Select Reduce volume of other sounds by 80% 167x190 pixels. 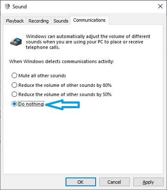coord(62,85)
